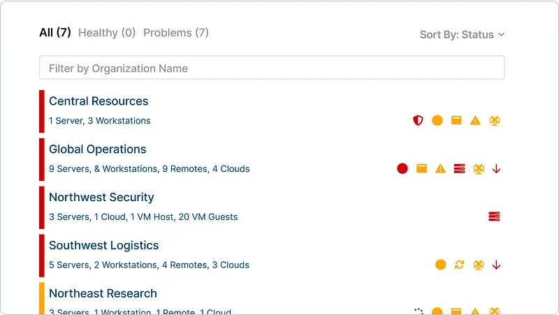Click the Filter by Organization Name field
559x315 pixels.
click(x=272, y=67)
